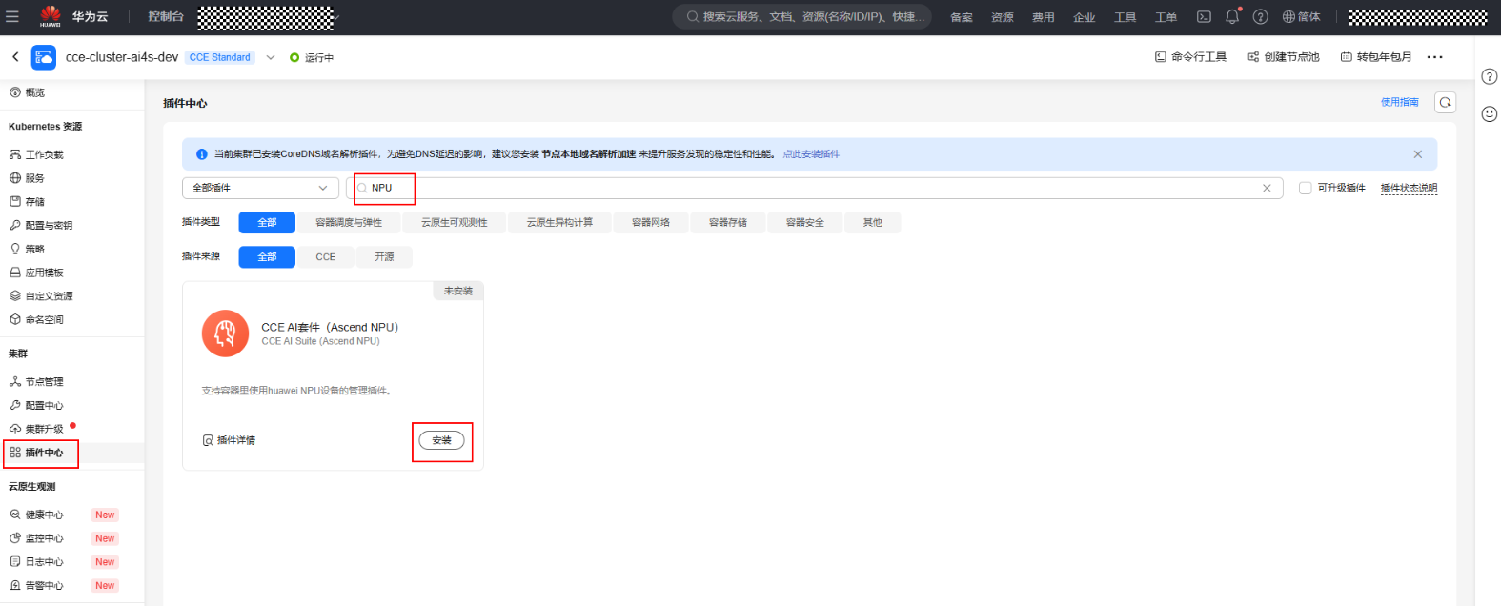Viewport: 1501px width, 606px height.
Task: Filter by 容器存储 type
Action: [x=728, y=222]
